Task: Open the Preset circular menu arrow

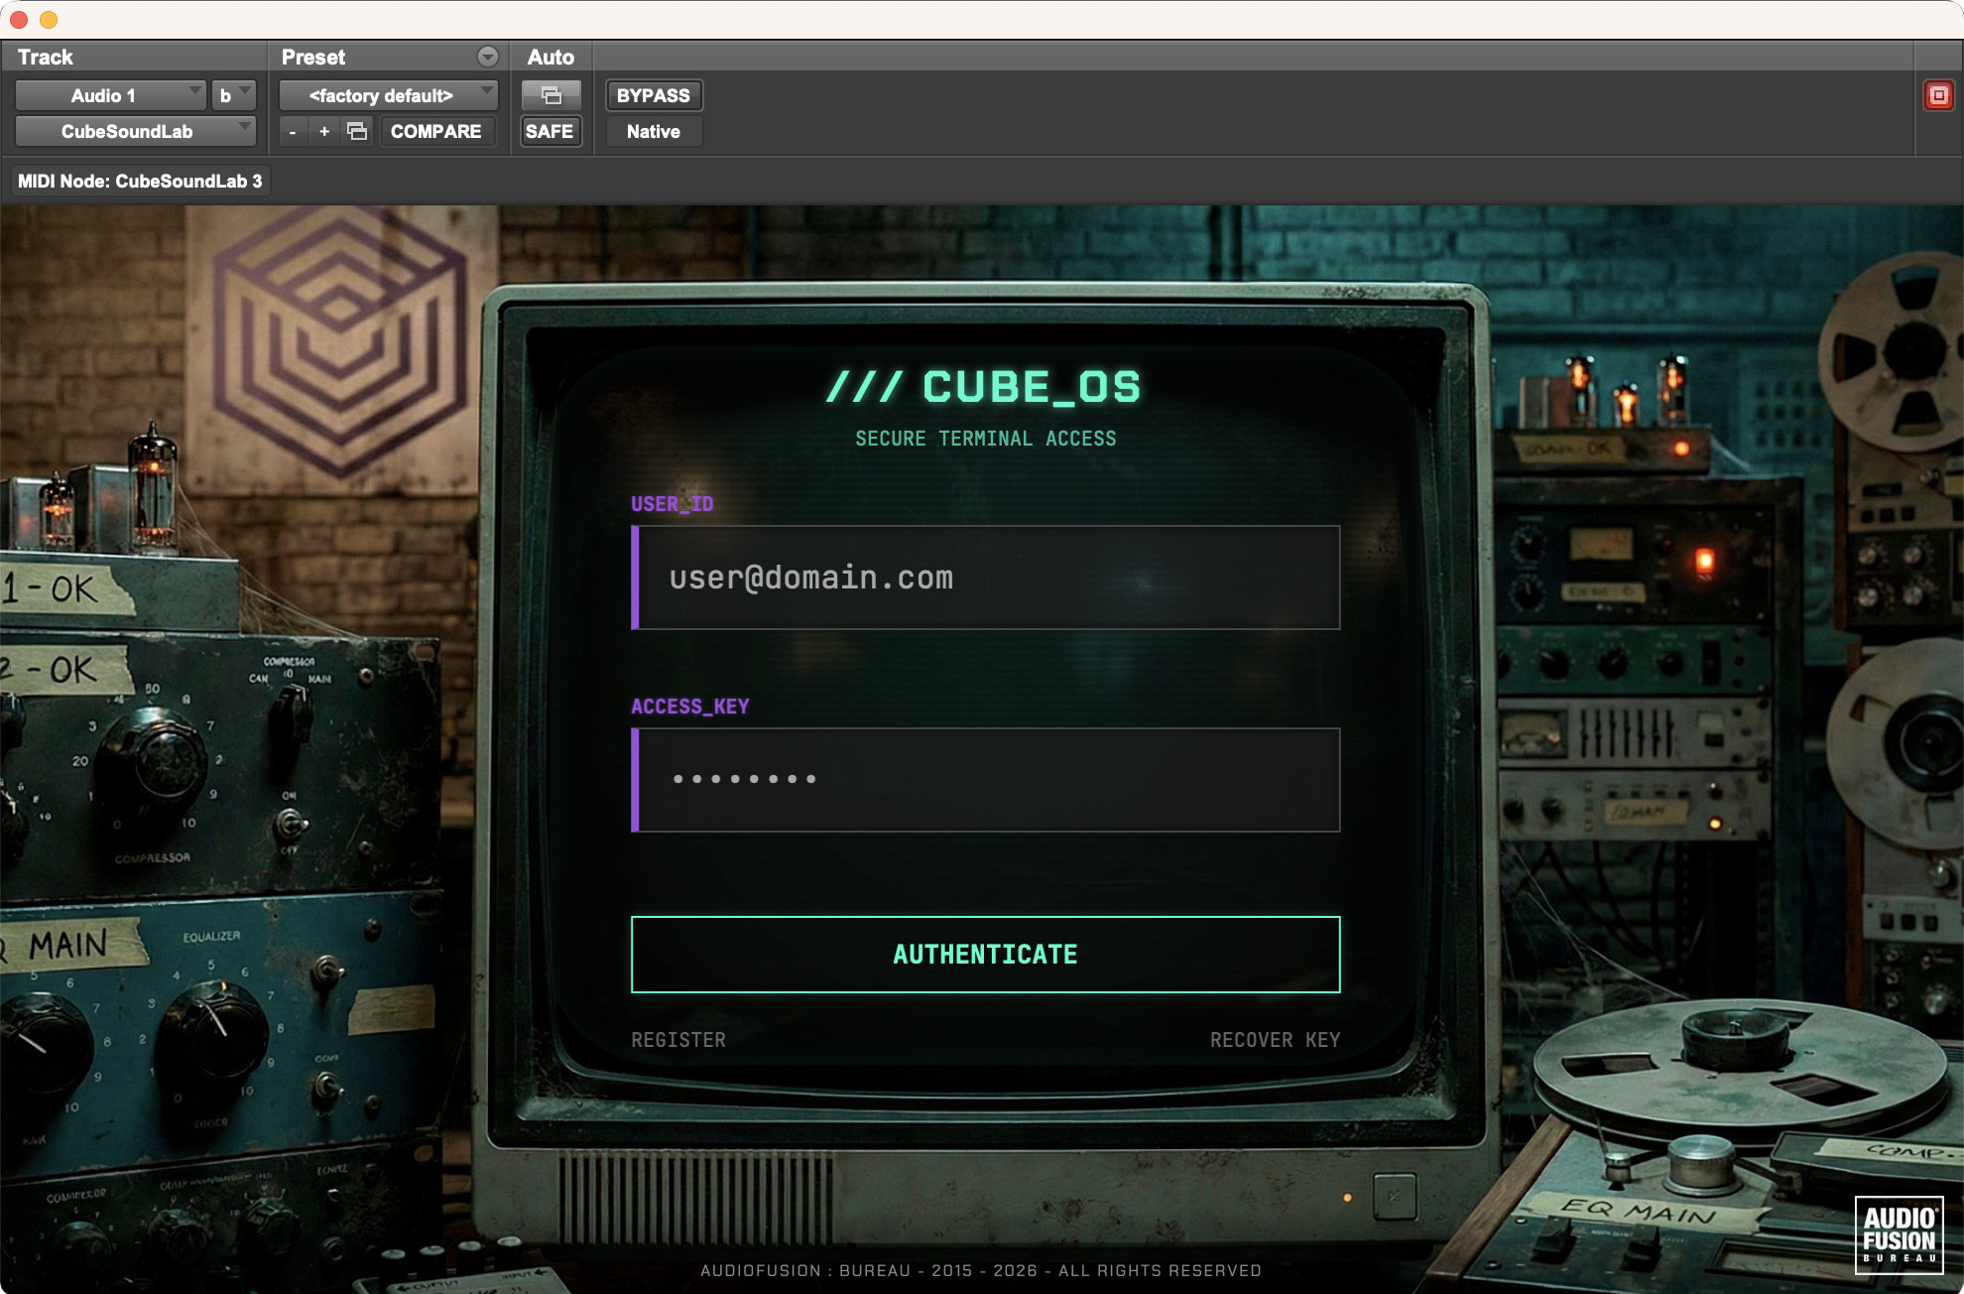Action: click(x=487, y=57)
